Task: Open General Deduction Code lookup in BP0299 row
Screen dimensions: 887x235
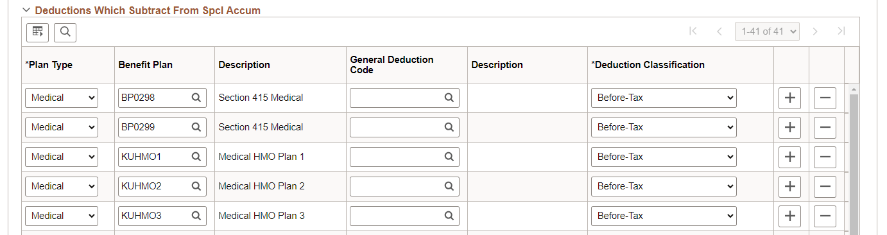Action: point(449,127)
